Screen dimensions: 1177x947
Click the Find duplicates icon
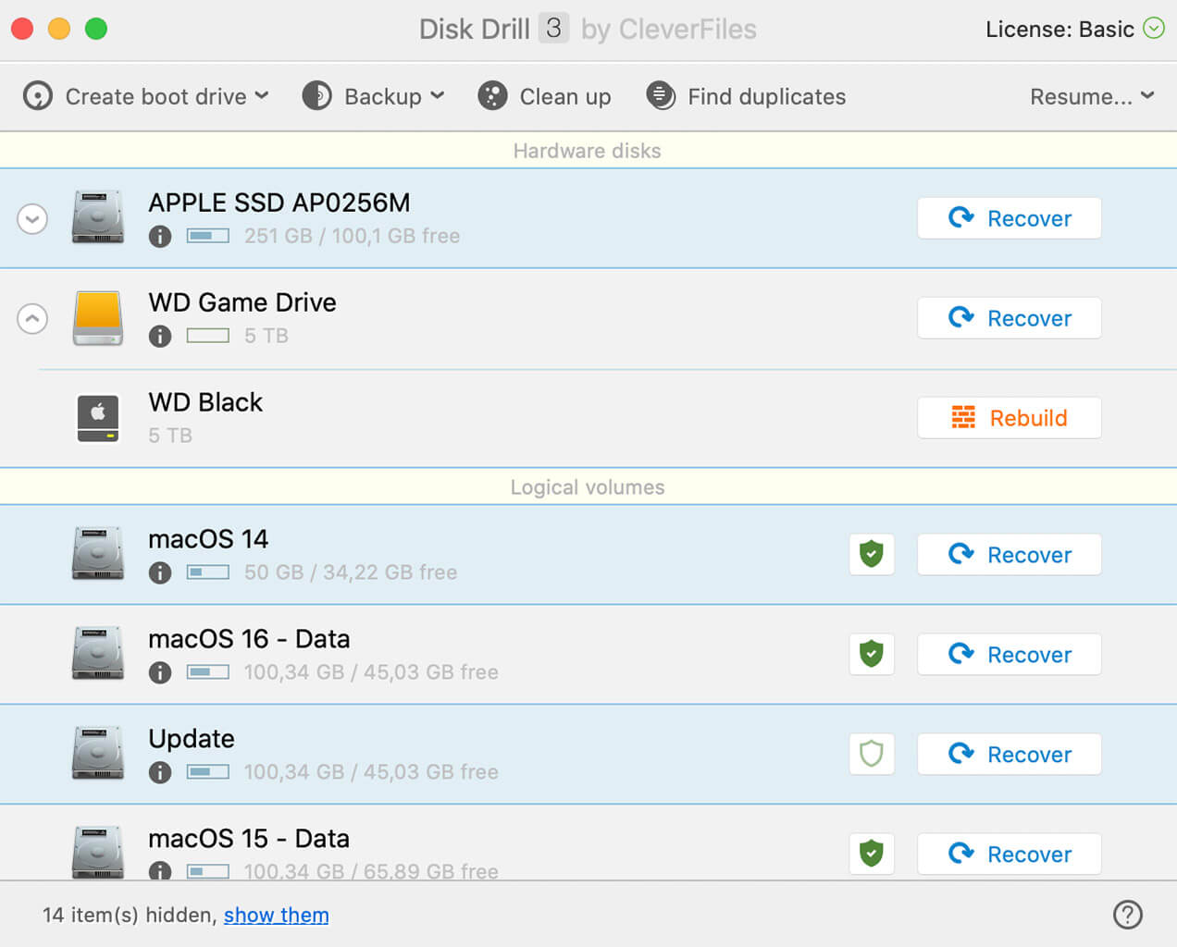[661, 95]
